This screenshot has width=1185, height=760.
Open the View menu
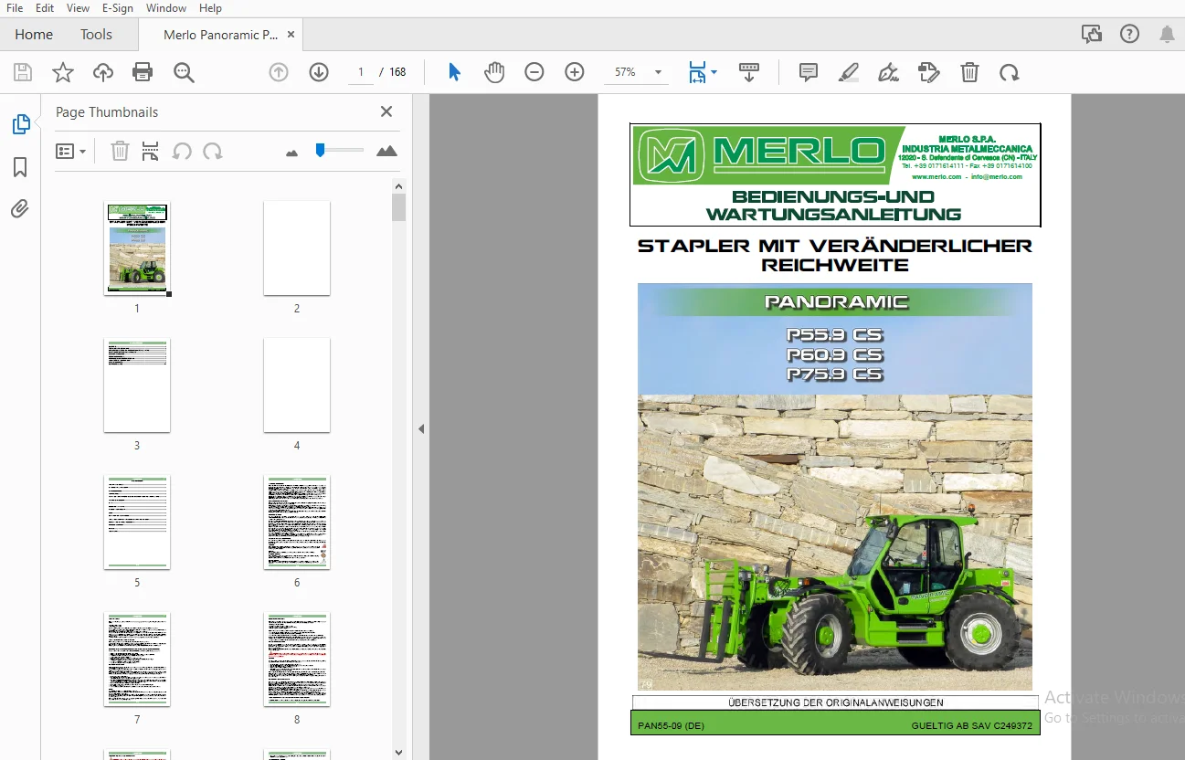[79, 7]
